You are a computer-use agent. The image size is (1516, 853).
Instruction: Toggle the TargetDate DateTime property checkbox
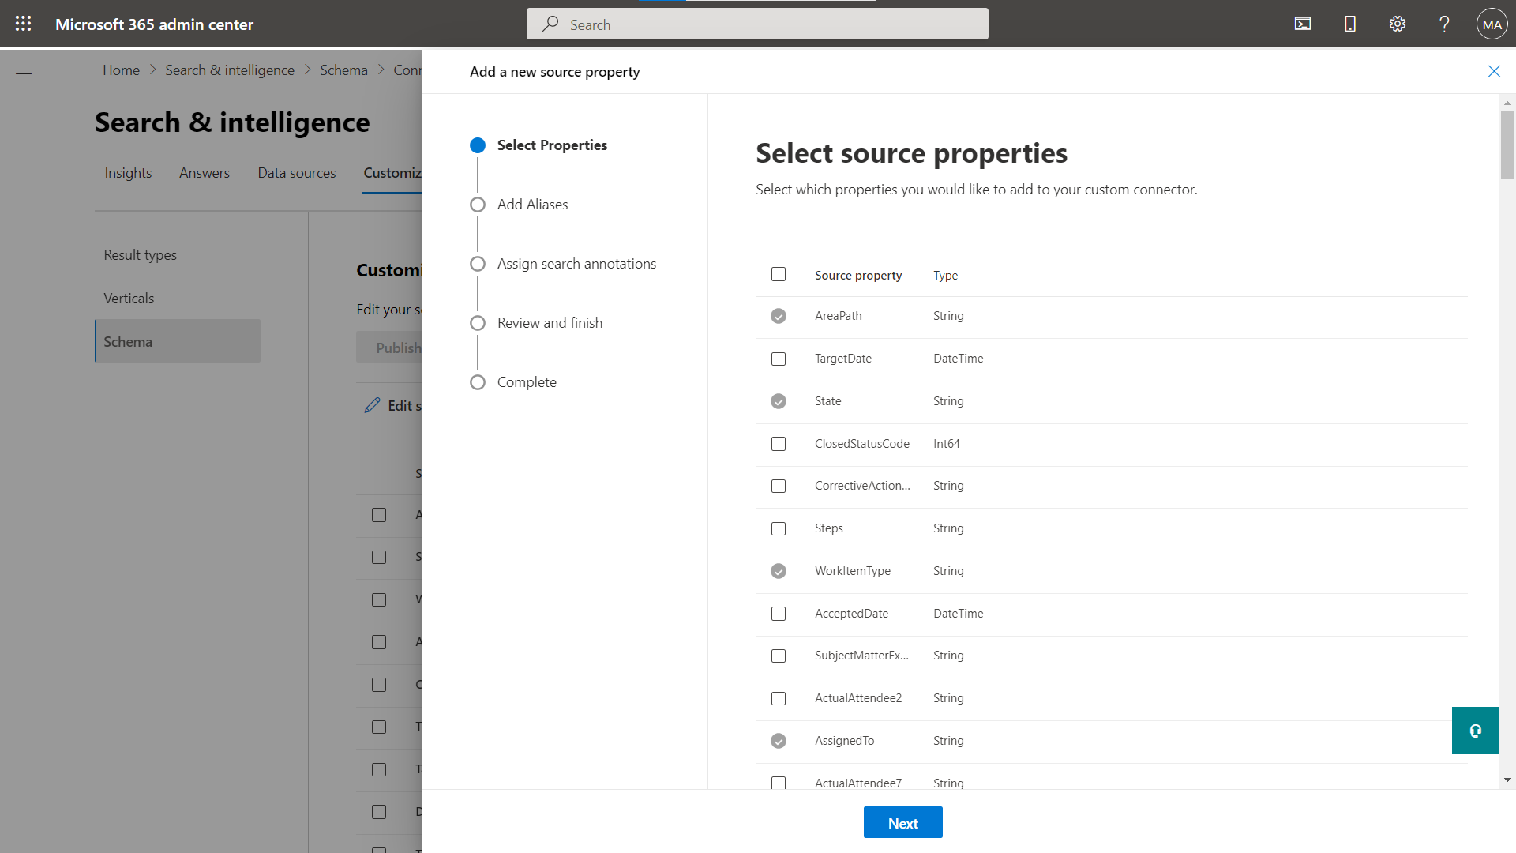coord(779,357)
